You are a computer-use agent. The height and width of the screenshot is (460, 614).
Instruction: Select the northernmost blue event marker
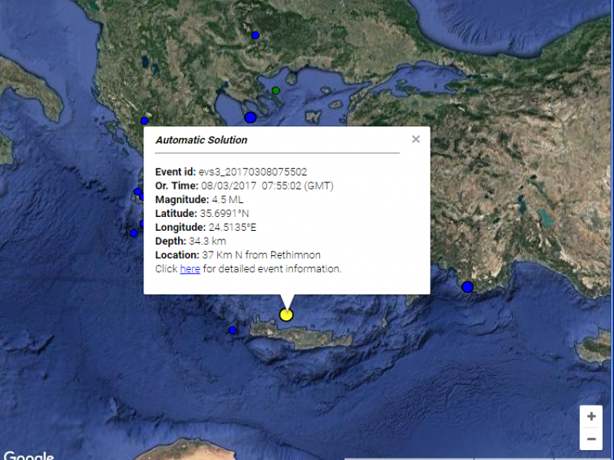[x=256, y=34]
